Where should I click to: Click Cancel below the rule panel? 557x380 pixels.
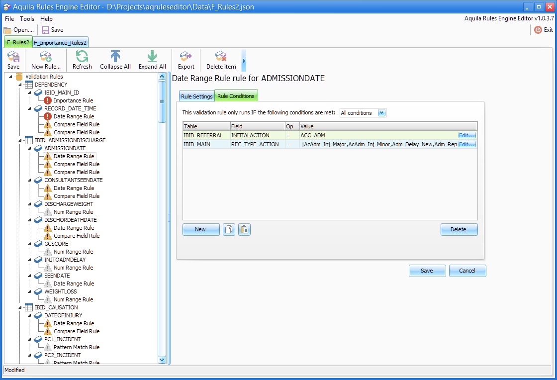click(x=467, y=271)
